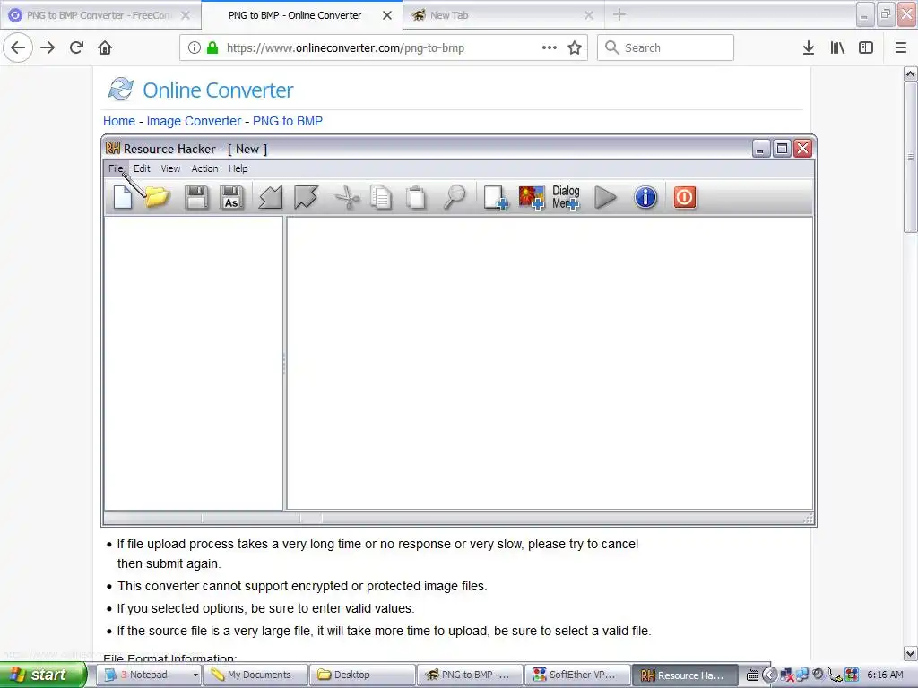Reload the current page

click(76, 47)
